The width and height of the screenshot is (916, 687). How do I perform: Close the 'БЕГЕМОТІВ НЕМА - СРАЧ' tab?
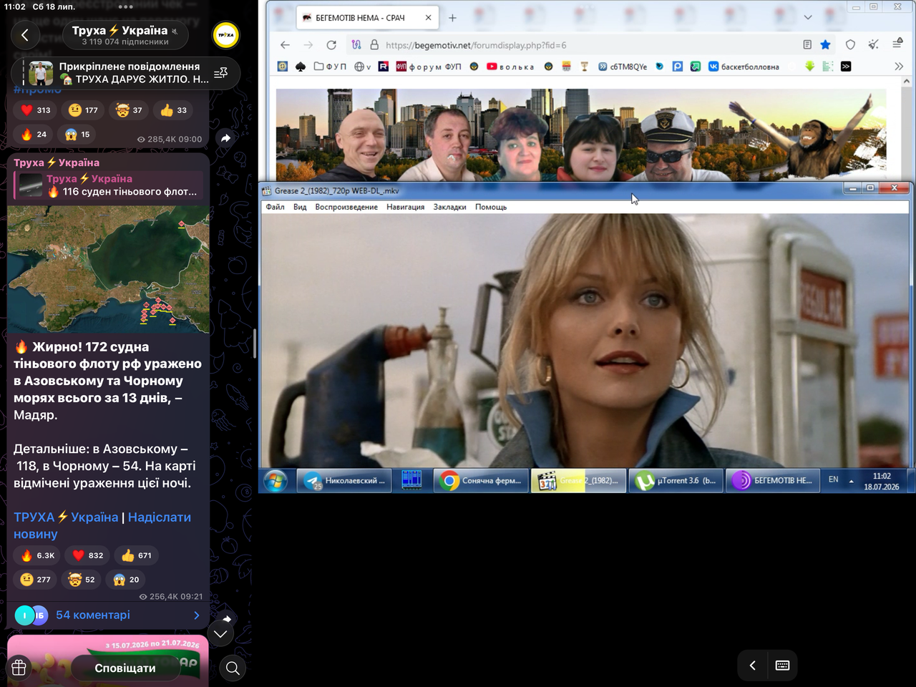(428, 18)
